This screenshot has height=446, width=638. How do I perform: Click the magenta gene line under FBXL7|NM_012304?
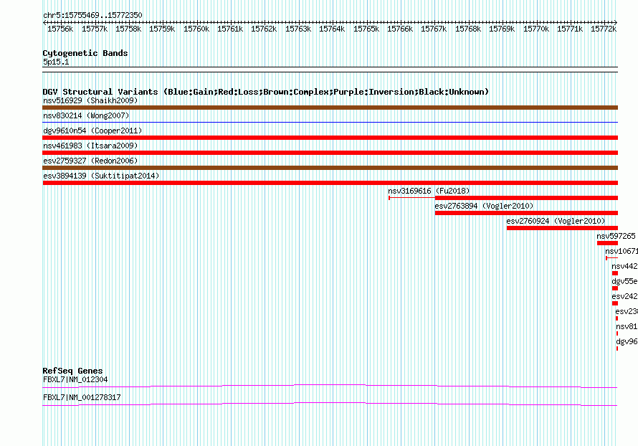click(x=330, y=386)
